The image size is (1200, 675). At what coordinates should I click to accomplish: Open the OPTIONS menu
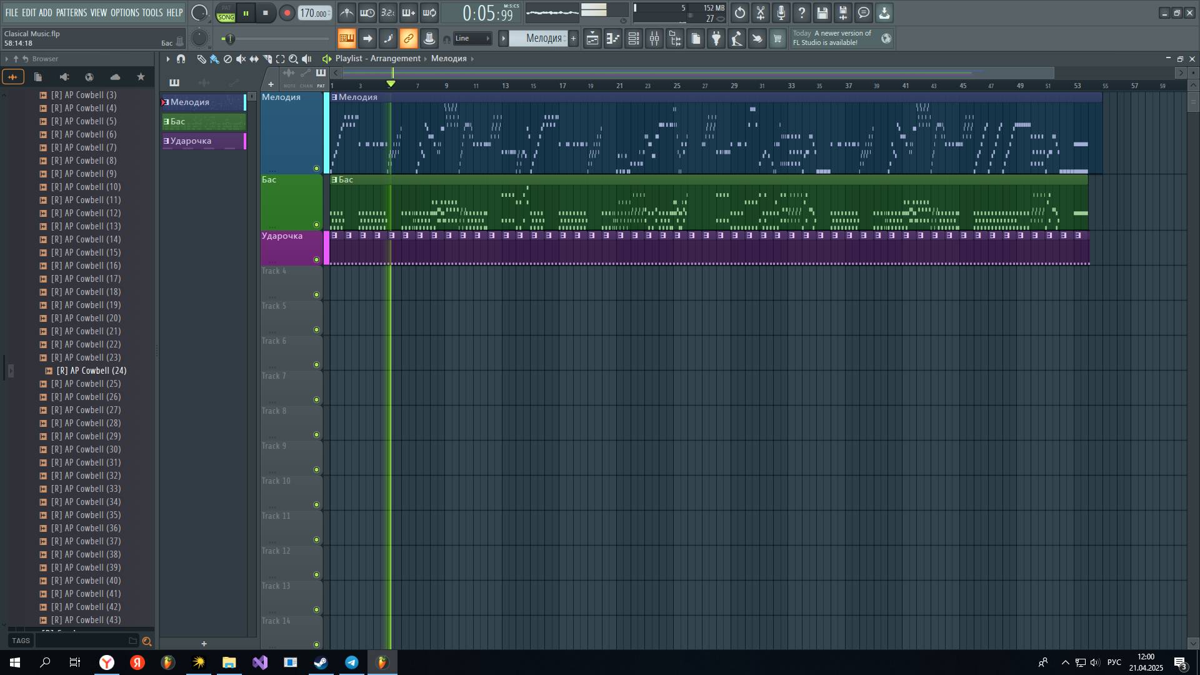click(x=124, y=12)
